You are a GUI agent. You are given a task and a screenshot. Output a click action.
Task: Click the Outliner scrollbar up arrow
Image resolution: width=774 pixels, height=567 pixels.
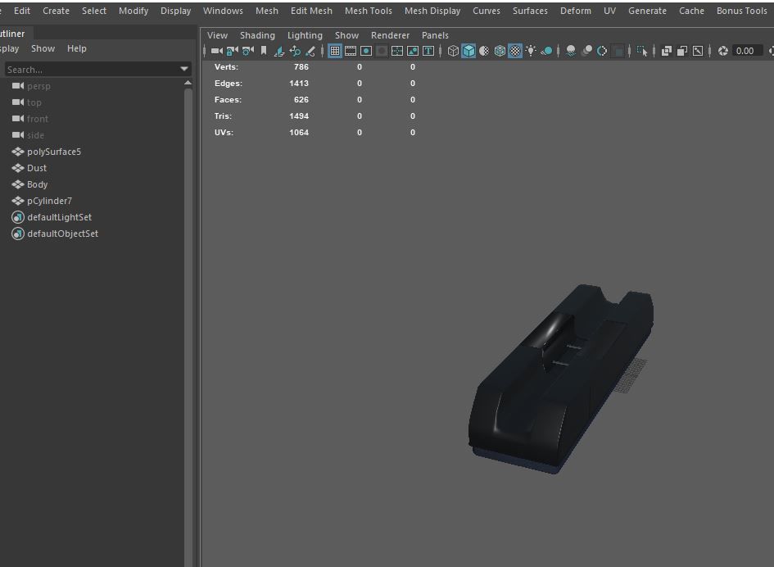[x=188, y=83]
